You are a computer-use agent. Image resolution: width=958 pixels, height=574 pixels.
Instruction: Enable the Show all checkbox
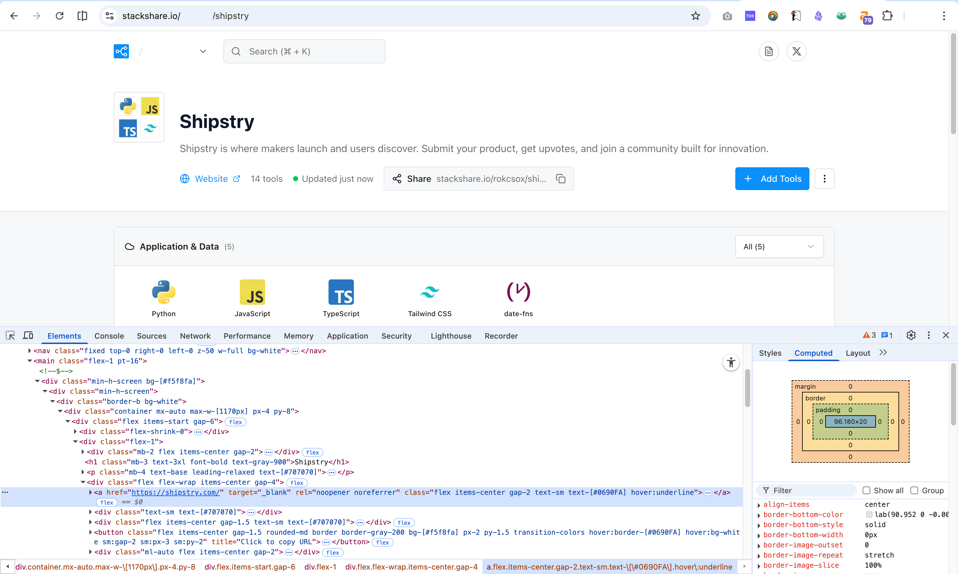(866, 490)
